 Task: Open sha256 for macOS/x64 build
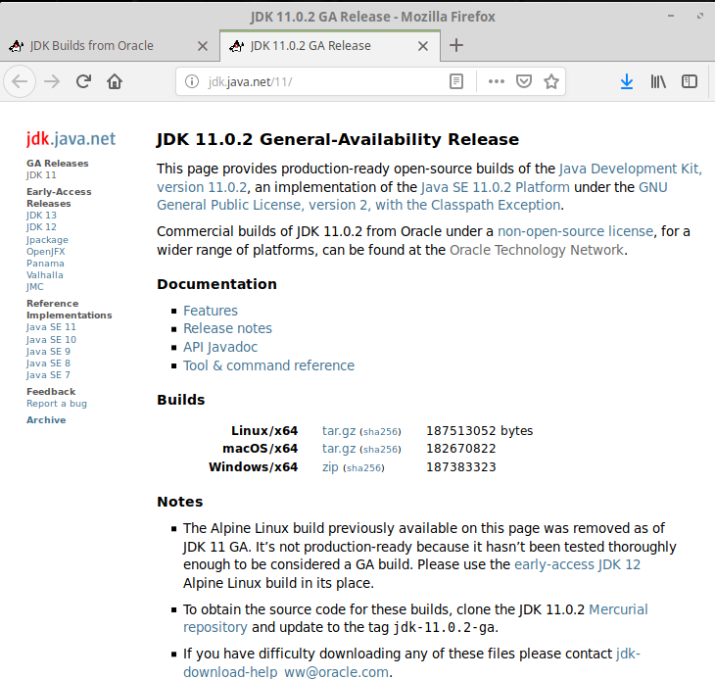380,450
